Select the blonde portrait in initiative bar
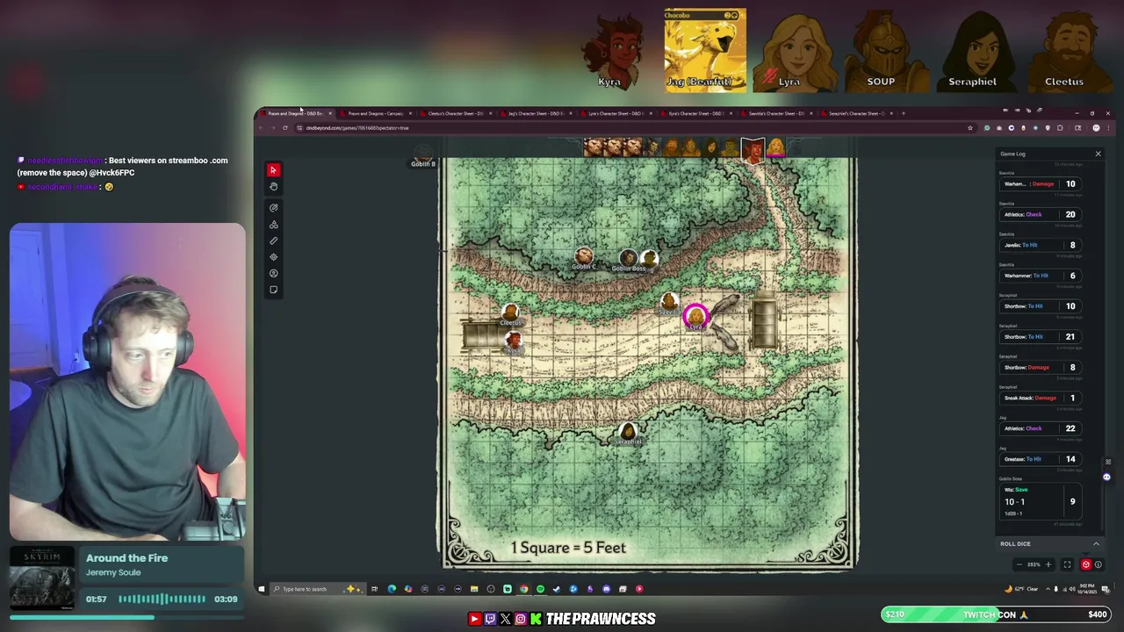1124x632 pixels. (x=776, y=148)
